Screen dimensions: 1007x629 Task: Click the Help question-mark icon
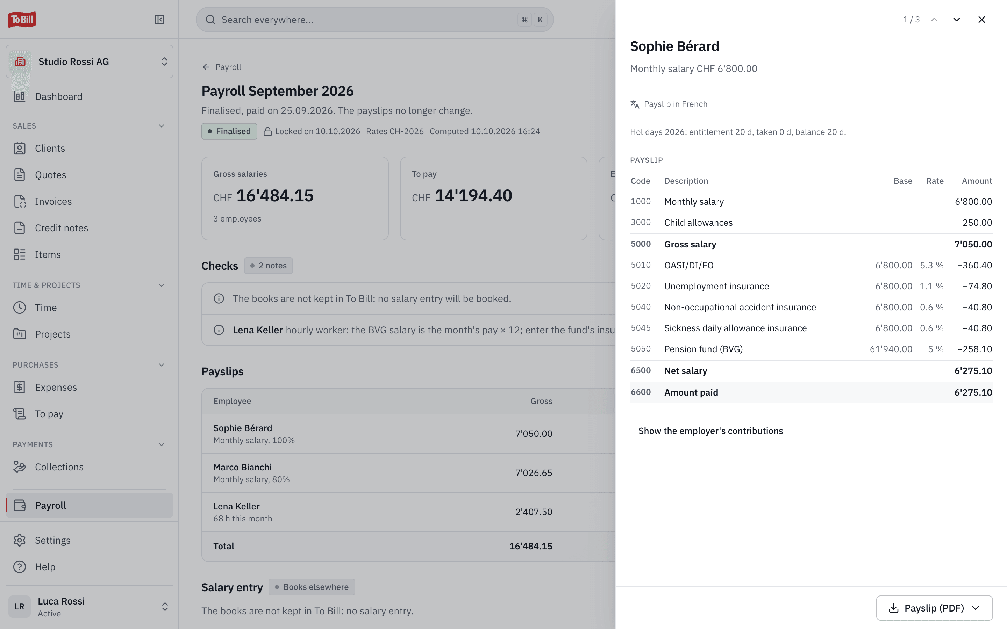20,567
